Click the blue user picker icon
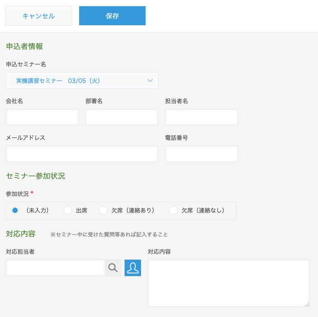Viewport: 318px width, 317px height. pyautogui.click(x=133, y=268)
